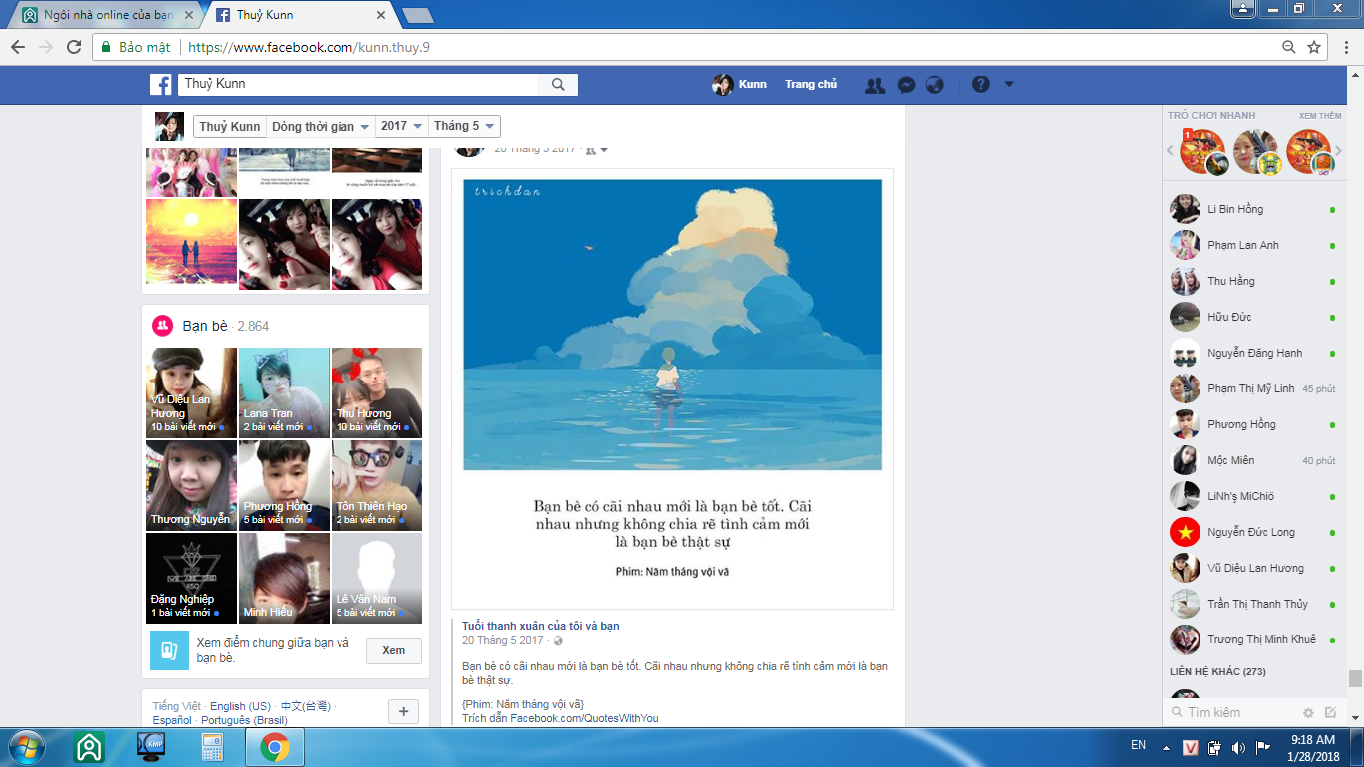Open the Tháng 5 month dropdown
The image size is (1364, 767).
point(464,126)
